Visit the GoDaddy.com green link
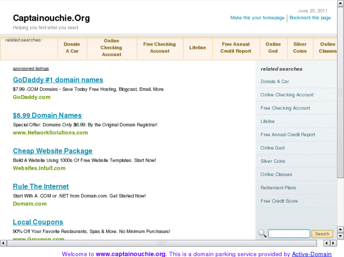344x257 pixels. pyautogui.click(x=32, y=97)
